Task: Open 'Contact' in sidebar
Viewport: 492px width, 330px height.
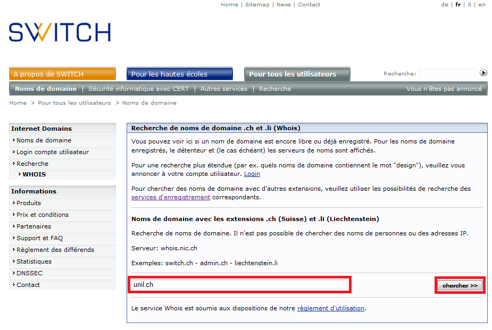Action: tap(62, 285)
